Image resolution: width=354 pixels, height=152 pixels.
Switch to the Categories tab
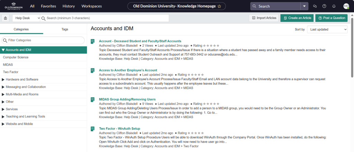tap(21, 29)
